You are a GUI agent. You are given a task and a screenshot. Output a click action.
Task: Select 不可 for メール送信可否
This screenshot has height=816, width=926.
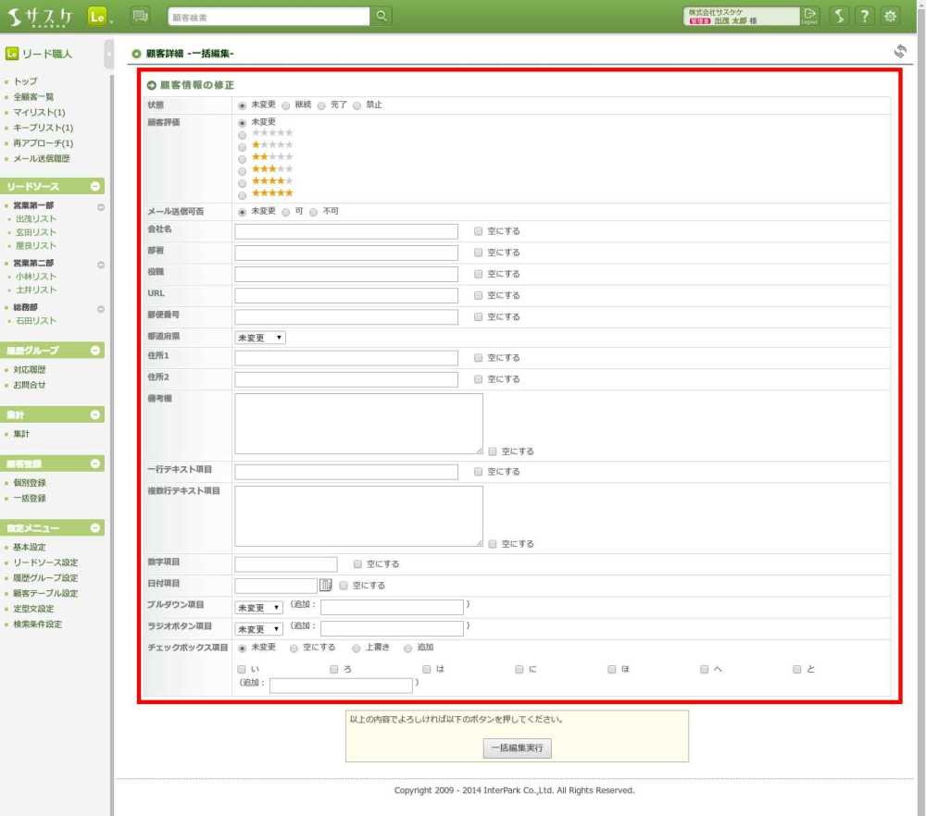pos(314,212)
